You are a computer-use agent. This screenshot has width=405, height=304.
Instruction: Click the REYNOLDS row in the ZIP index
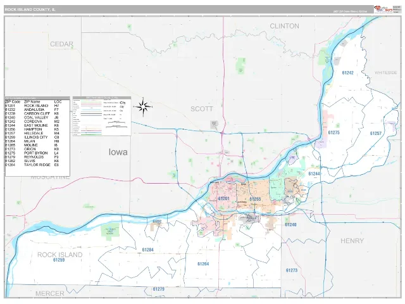click(32, 157)
